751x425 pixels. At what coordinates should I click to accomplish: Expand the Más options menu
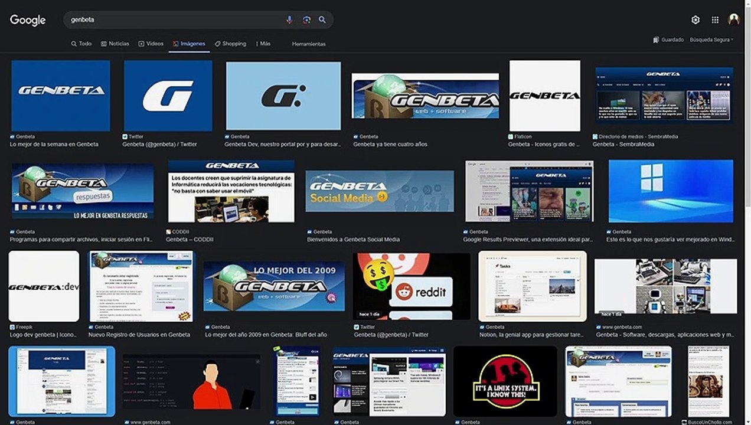point(263,44)
